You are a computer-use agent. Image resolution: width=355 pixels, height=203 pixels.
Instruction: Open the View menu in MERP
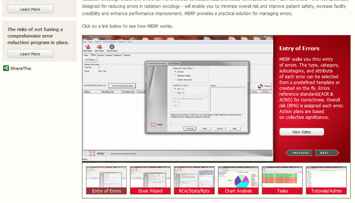click(90, 42)
